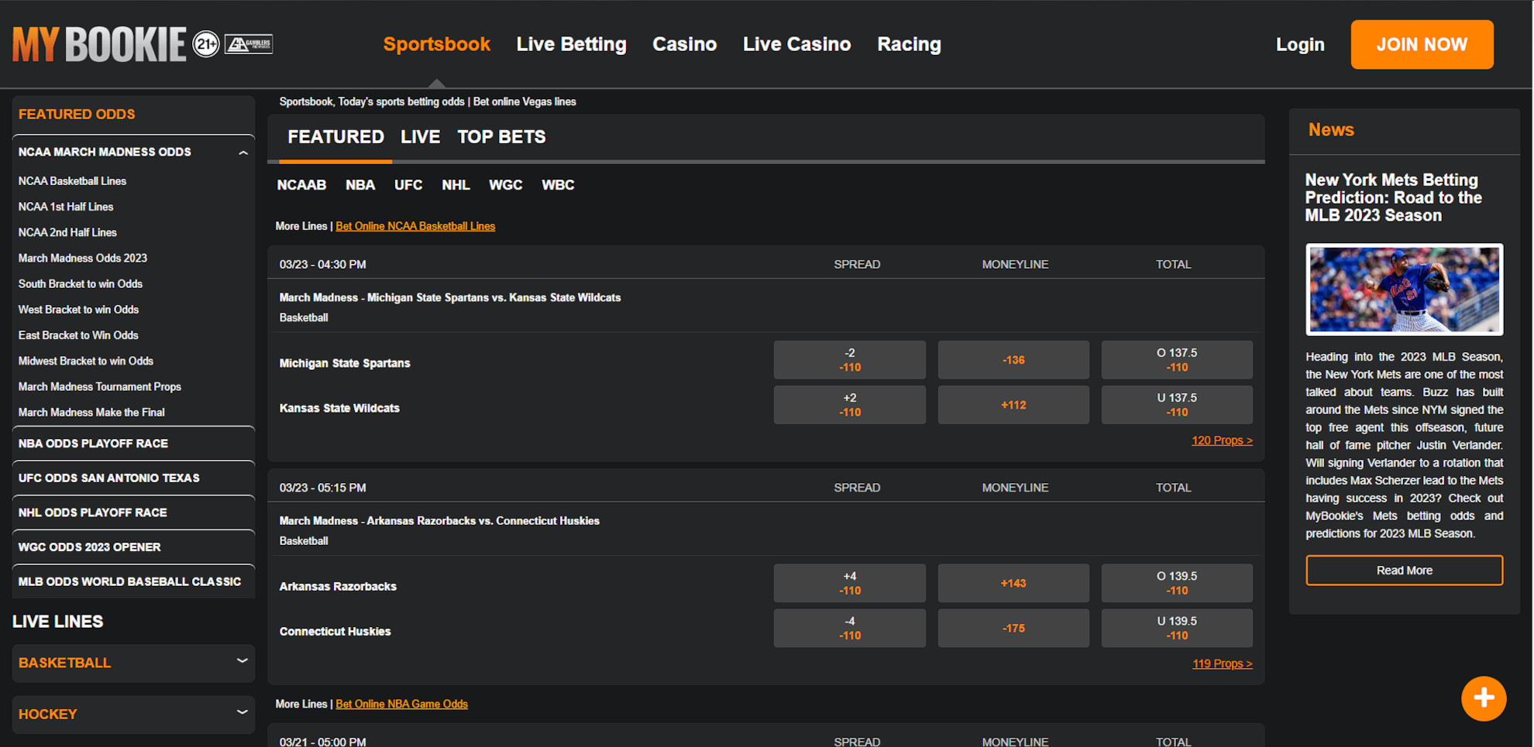Open the Sportsbook nav item
Screen dimensions: 1534x747
coord(437,44)
